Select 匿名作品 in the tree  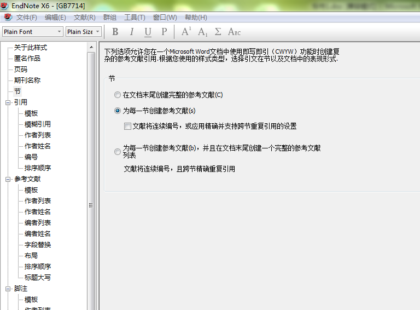27,58
